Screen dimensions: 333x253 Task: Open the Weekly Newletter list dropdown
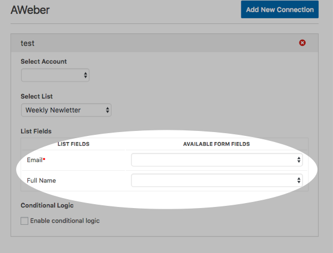(66, 110)
